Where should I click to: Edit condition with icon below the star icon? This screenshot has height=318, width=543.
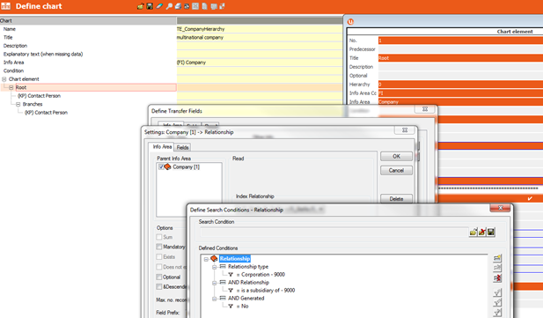(x=497, y=268)
